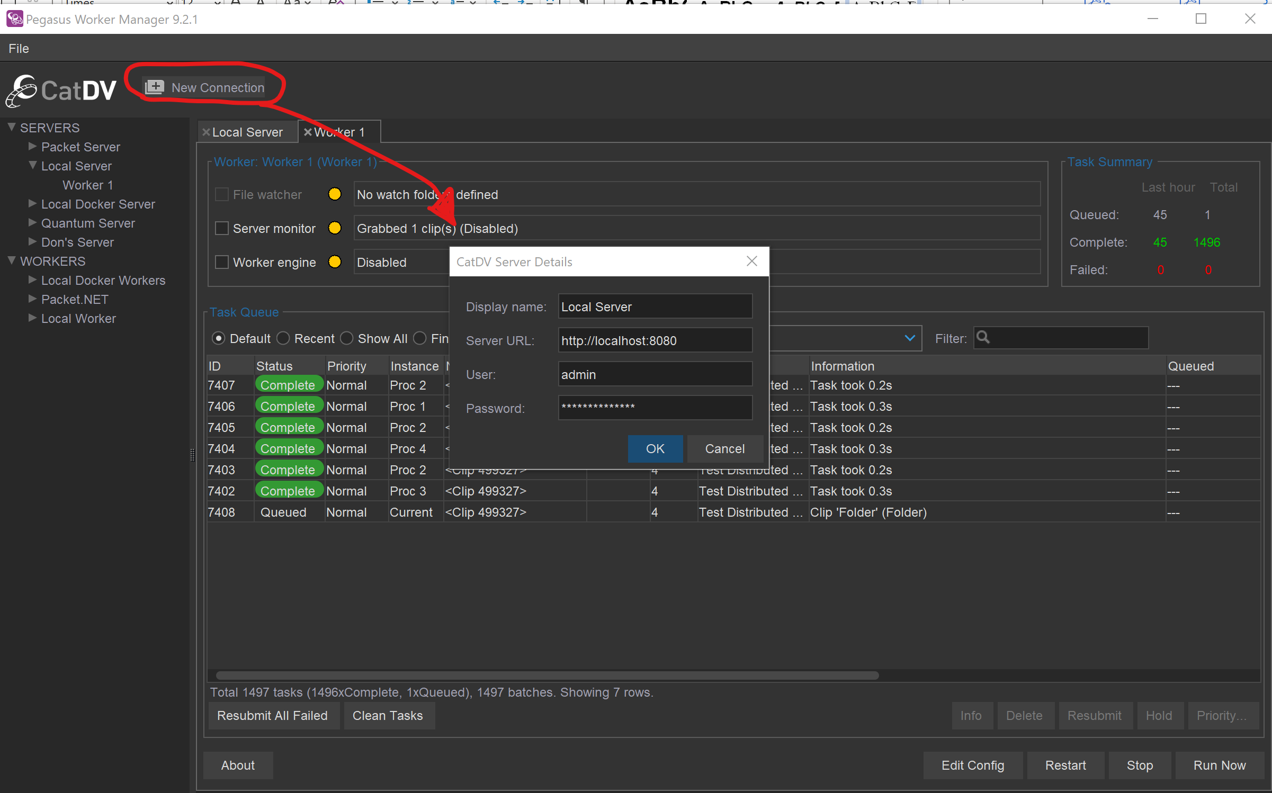1272x793 pixels.
Task: Collapse the Local Server tree node
Action: [x=32, y=165]
